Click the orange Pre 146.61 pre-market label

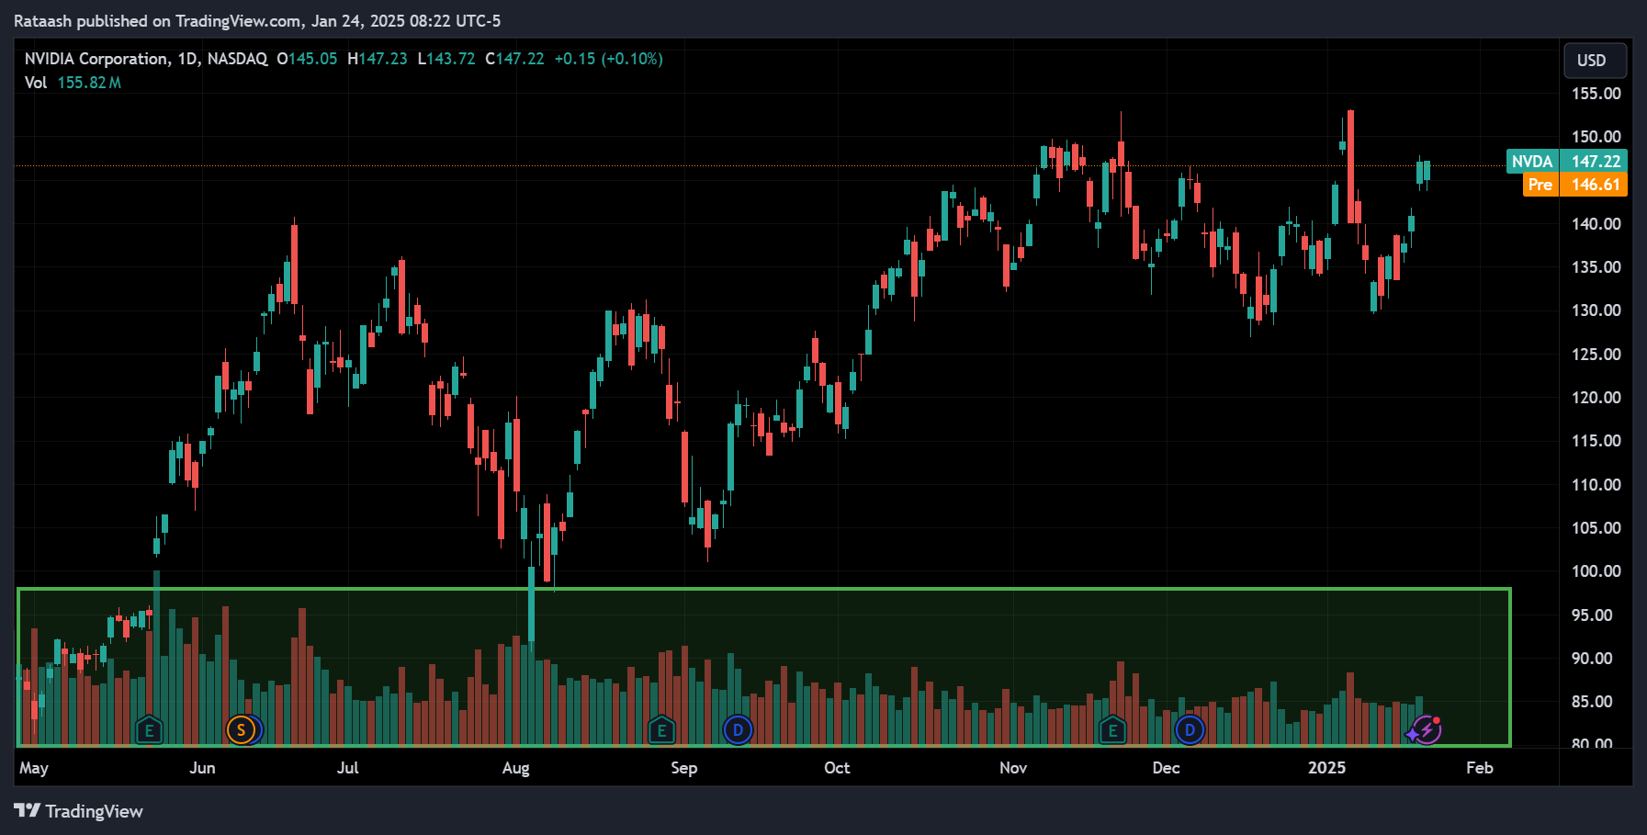point(1575,185)
